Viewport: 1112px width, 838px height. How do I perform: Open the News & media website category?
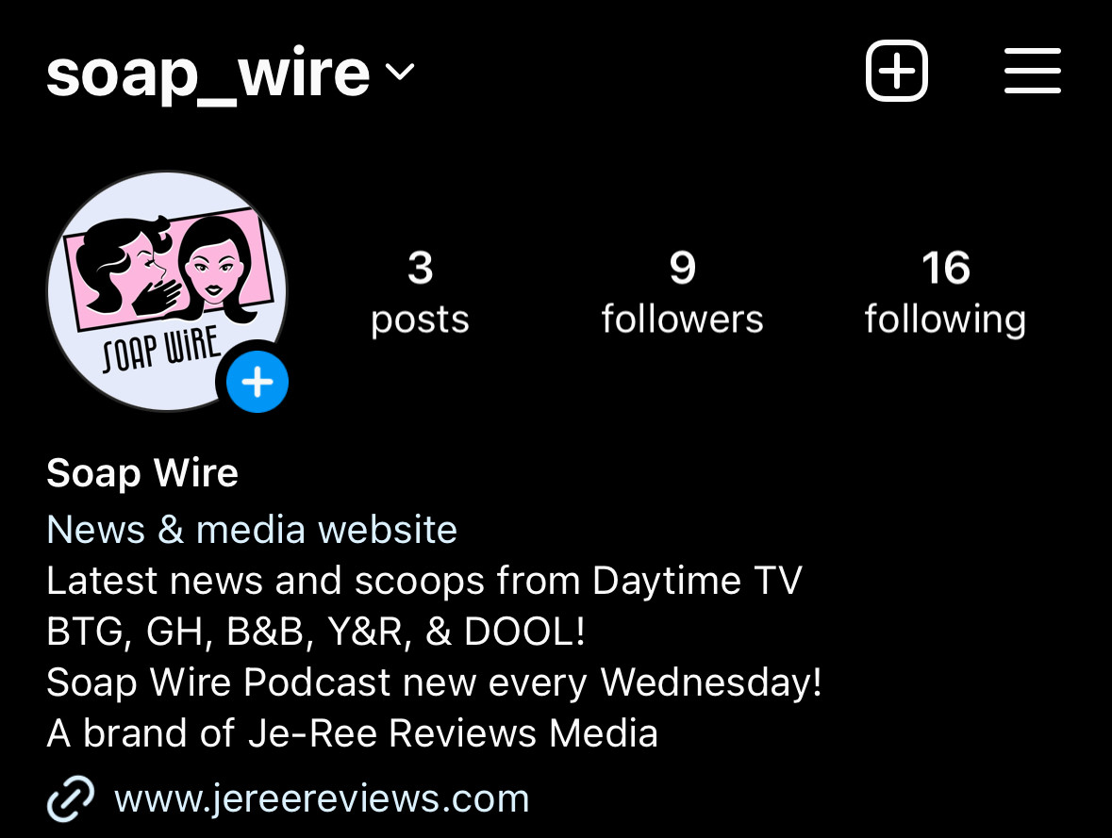tap(252, 530)
